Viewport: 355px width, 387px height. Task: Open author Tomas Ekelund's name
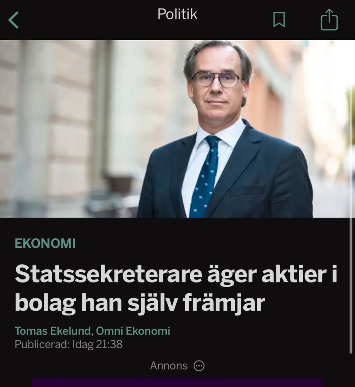coord(53,331)
